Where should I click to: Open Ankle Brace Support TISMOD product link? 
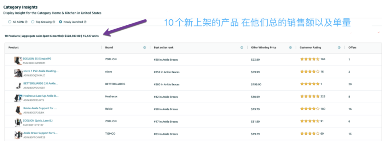(40, 133)
